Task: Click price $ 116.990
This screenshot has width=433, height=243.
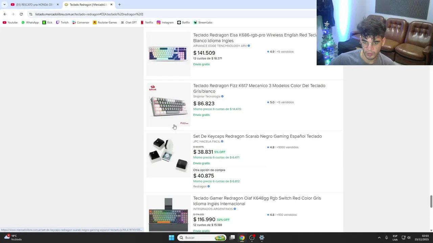Action: coord(204,219)
